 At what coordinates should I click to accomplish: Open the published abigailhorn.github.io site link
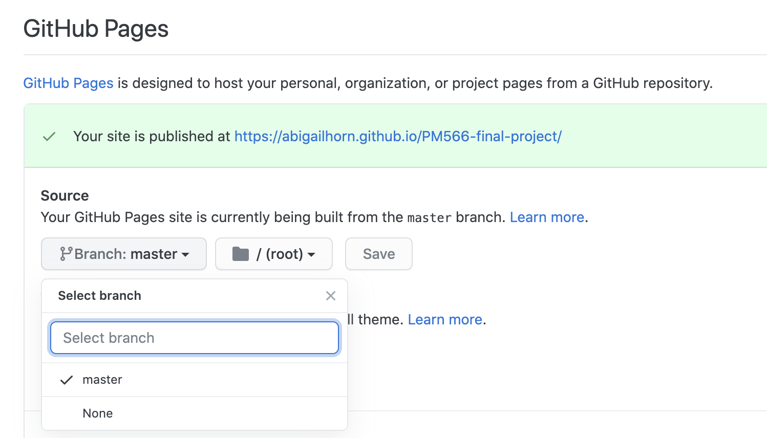(x=398, y=137)
